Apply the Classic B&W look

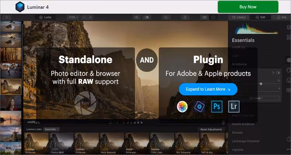coord(61,143)
